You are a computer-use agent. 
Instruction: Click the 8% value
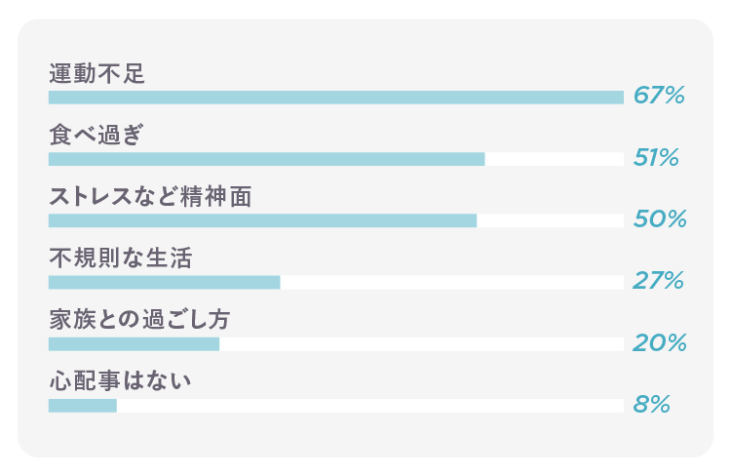(651, 404)
